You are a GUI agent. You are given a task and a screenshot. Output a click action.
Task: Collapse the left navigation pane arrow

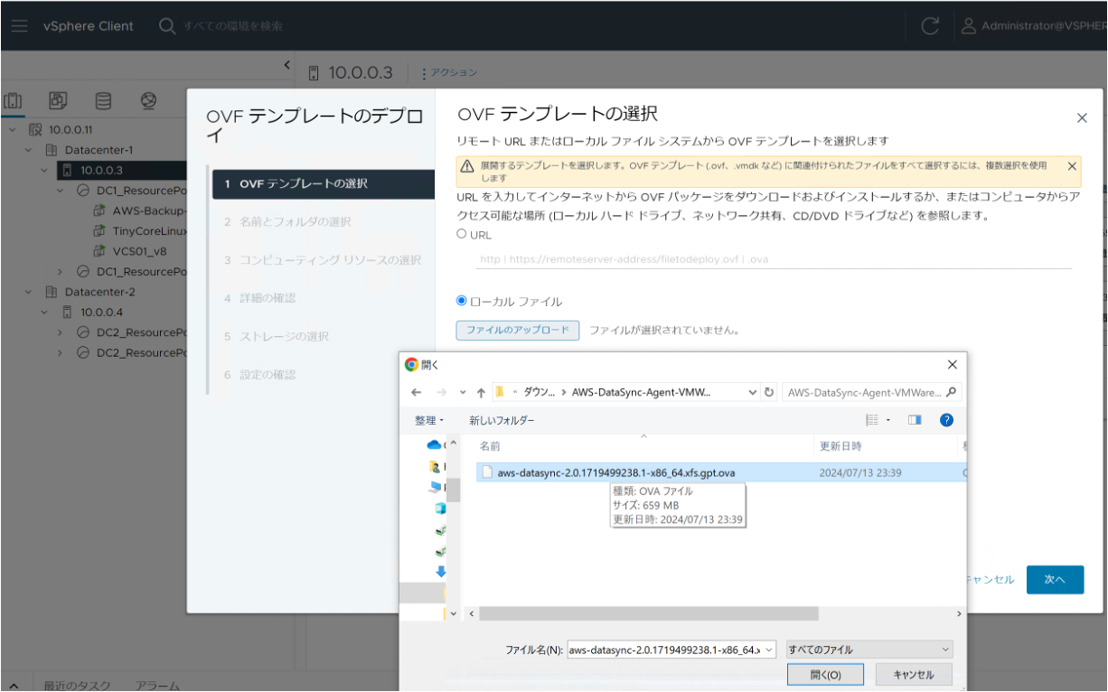pos(287,65)
